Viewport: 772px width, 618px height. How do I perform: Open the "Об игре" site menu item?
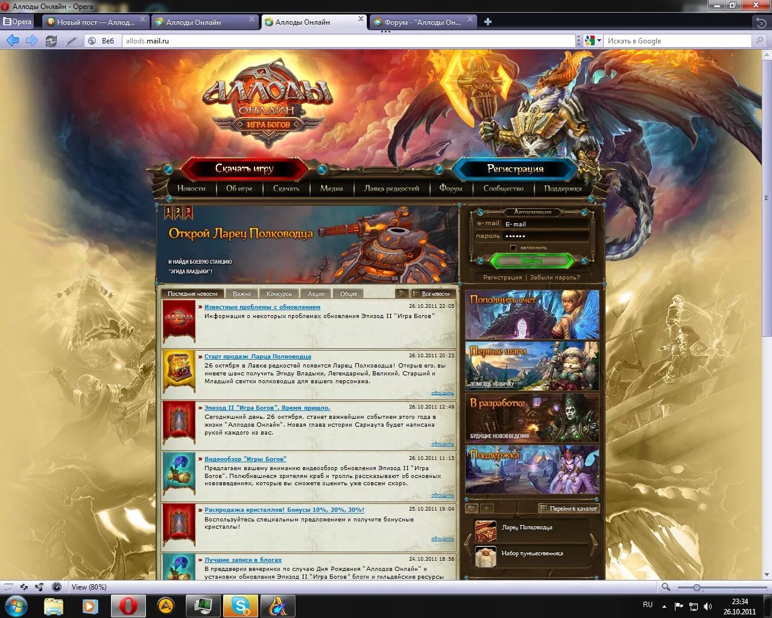tap(239, 188)
